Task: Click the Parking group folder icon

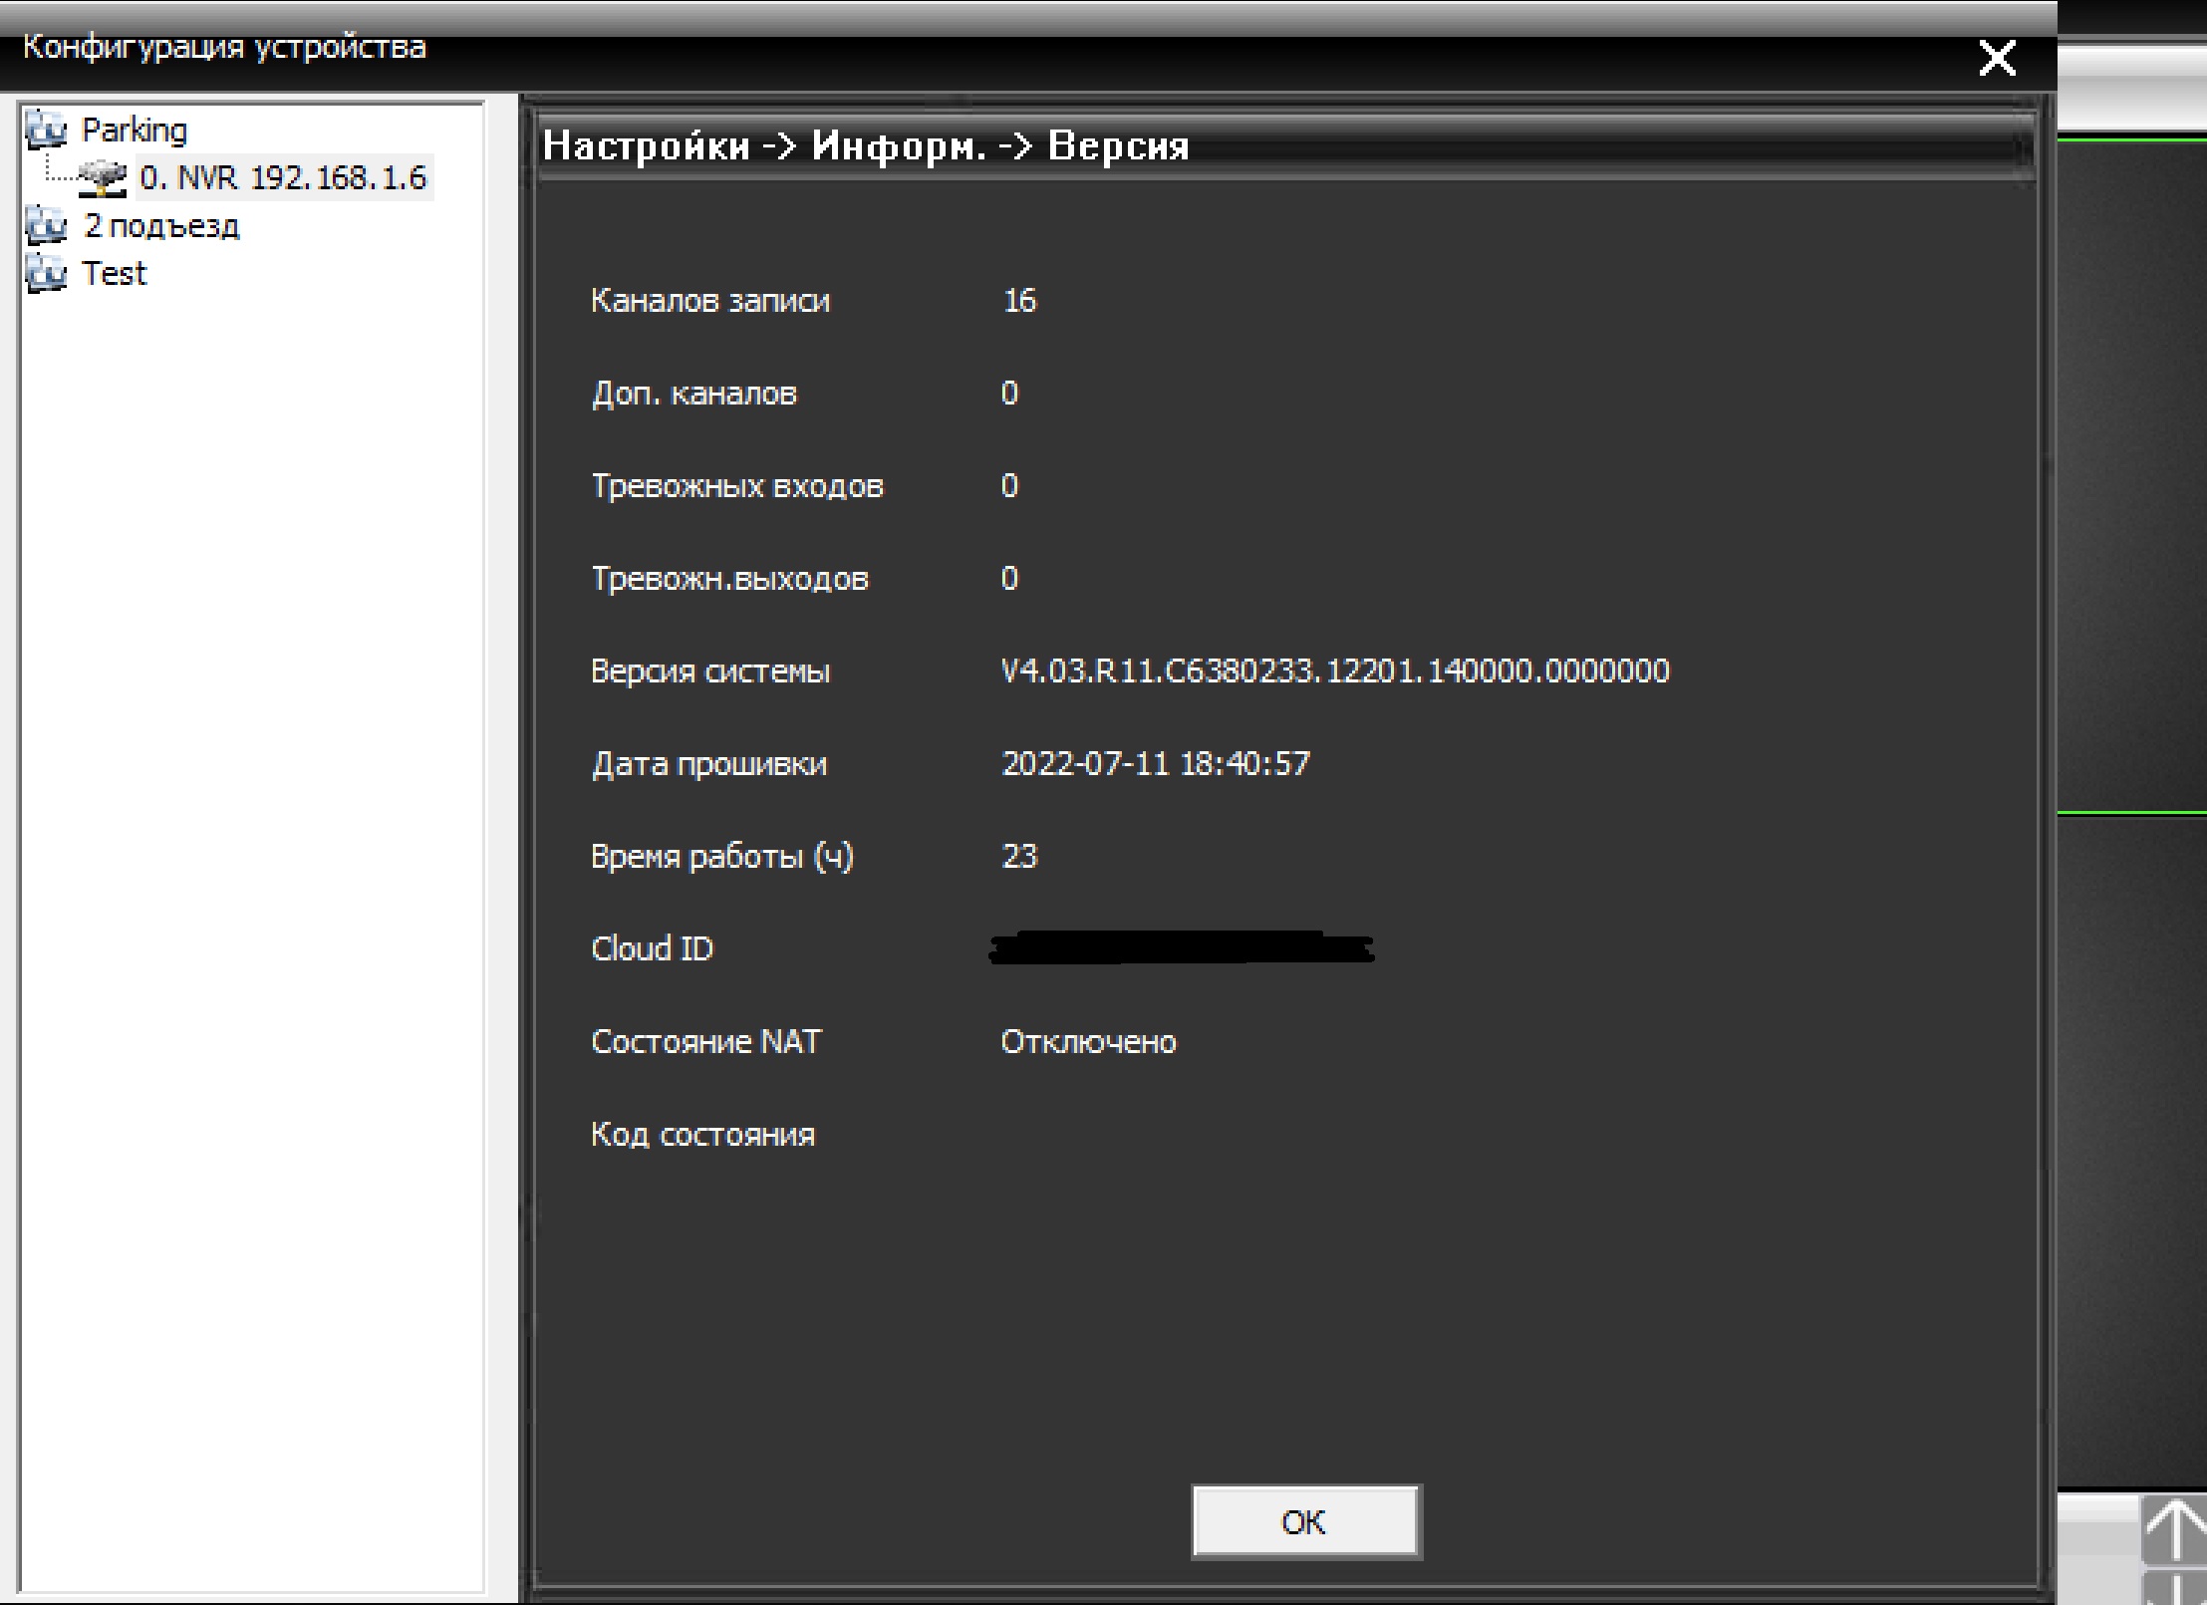Action: point(45,130)
